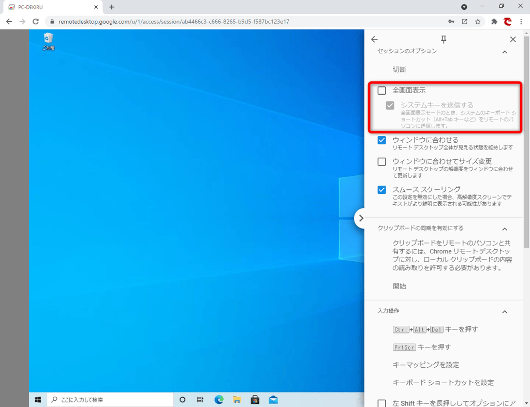Click 開始 to start clipboard sharing
Viewport: 530px width, 407px height.
click(400, 286)
